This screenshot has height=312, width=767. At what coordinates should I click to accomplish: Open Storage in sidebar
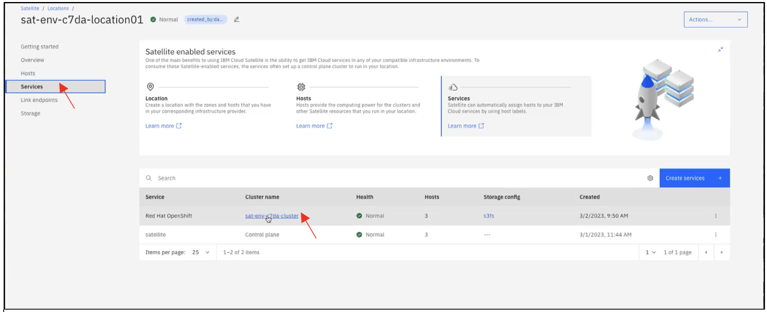(x=30, y=113)
